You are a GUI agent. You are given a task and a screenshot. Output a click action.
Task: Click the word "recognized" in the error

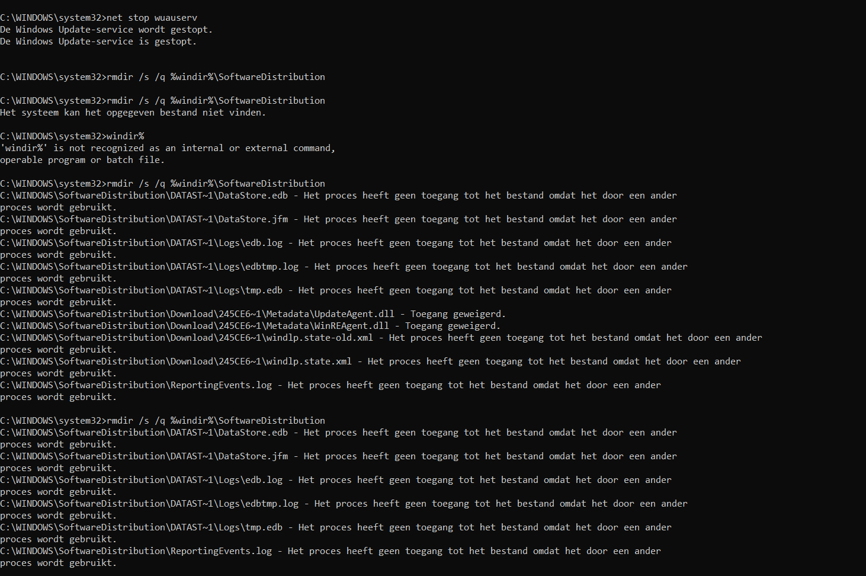tap(117, 148)
